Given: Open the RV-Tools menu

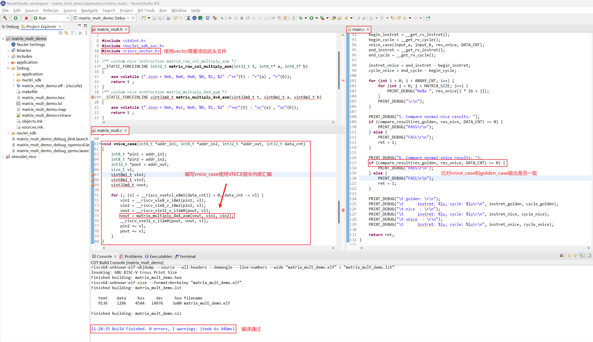Looking at the screenshot, I should point(146,10).
